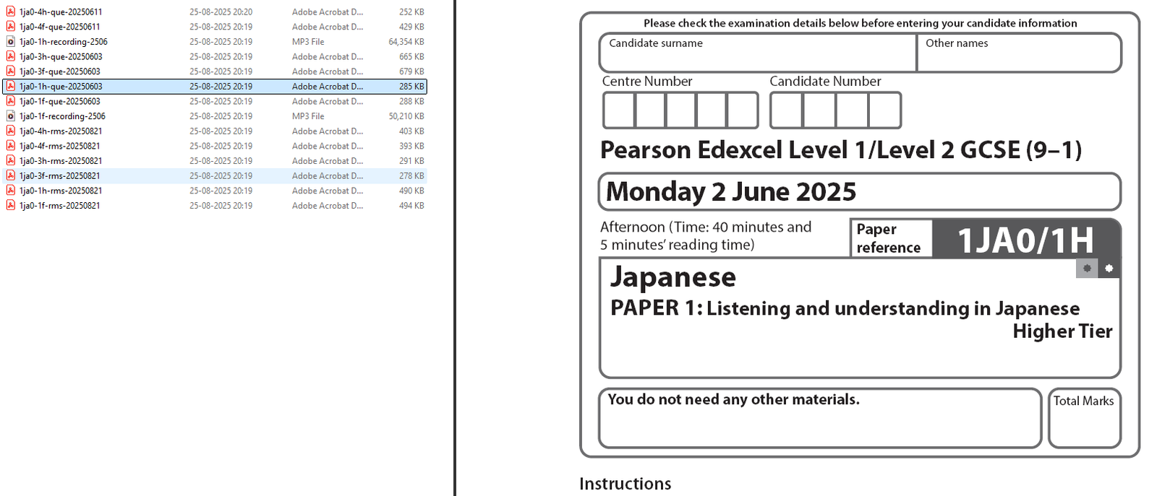
Task: Click the 1JA0/1H paper reference code
Action: 1025,240
